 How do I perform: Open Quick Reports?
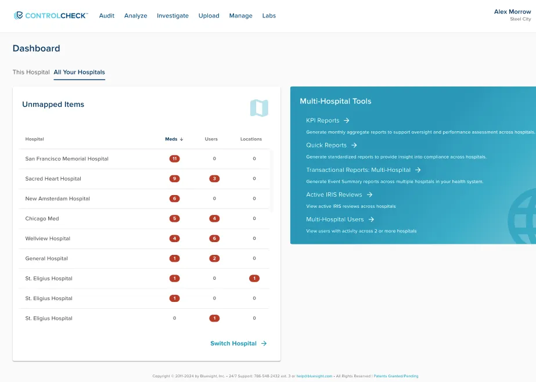pos(326,145)
